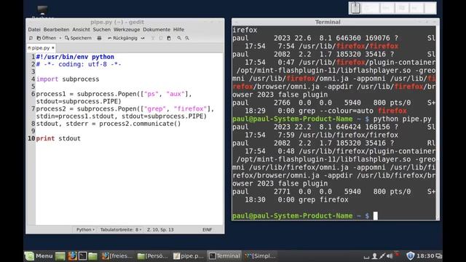The height and width of the screenshot is (262, 466).
Task: Click the 'grep firefox' output line in Terminal
Action: [323, 199]
